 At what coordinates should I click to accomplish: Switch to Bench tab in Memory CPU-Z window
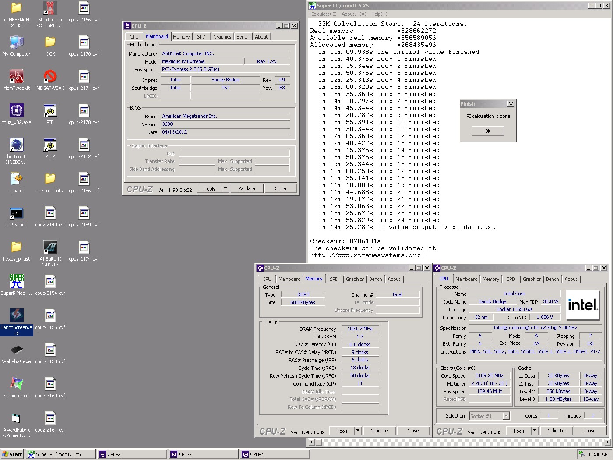pos(376,279)
